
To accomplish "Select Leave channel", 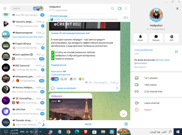I will [156, 103].
